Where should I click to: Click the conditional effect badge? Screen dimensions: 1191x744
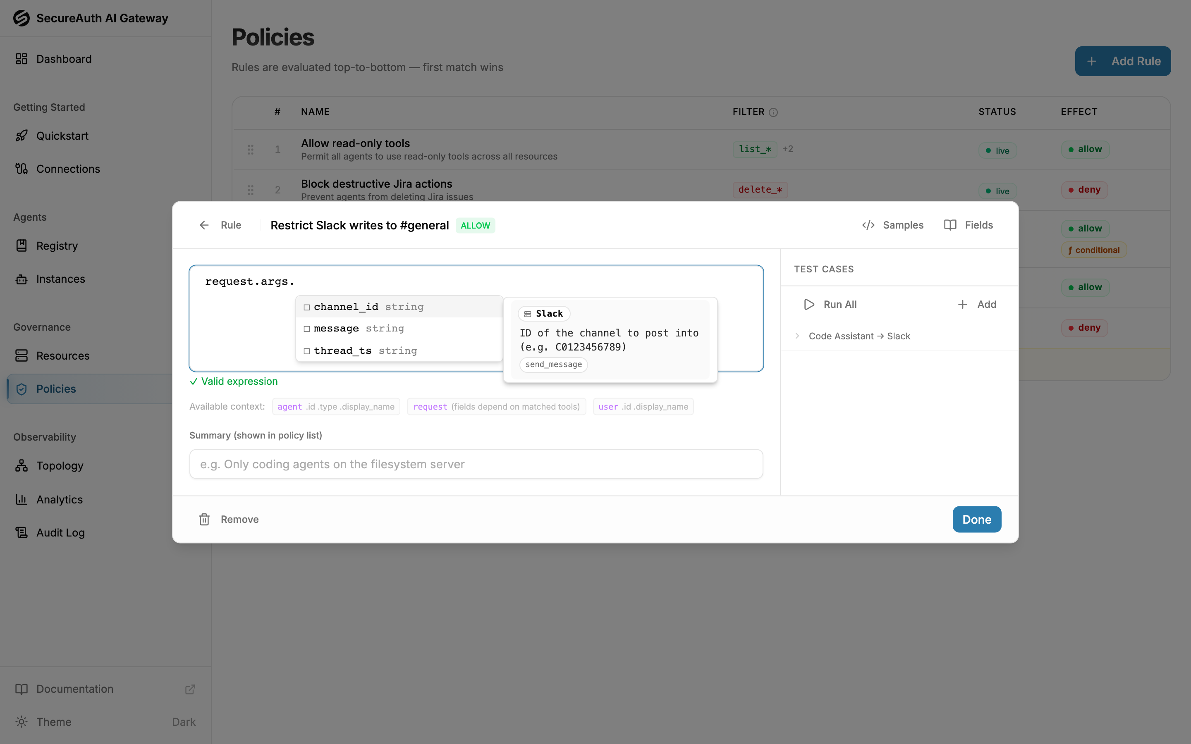pyautogui.click(x=1094, y=250)
